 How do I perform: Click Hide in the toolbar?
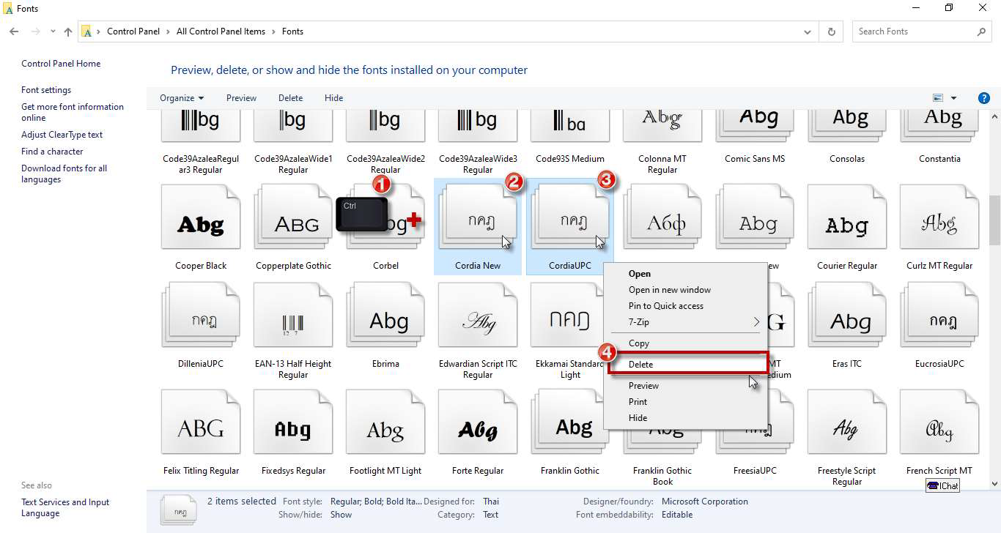(x=333, y=98)
